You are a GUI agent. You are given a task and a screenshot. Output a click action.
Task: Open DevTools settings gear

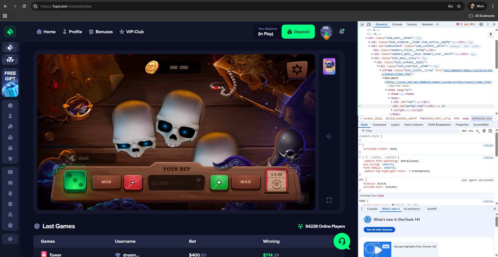(x=481, y=24)
